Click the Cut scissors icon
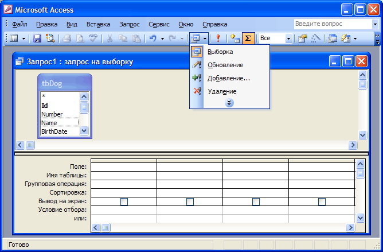The height and width of the screenshot is (252, 383). click(110, 38)
